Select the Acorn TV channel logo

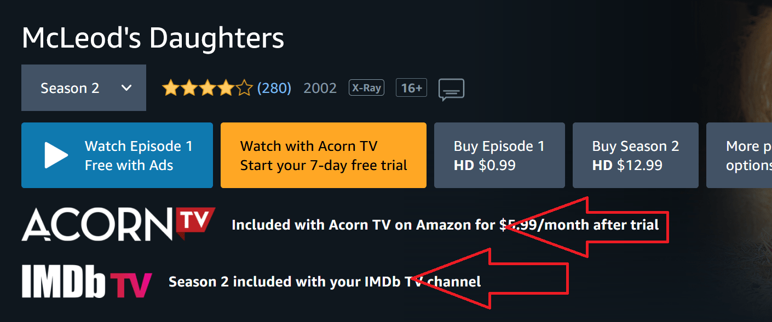coord(118,223)
